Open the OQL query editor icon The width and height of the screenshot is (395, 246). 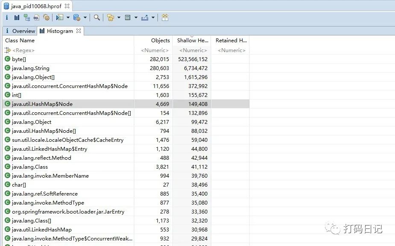tap(37, 18)
